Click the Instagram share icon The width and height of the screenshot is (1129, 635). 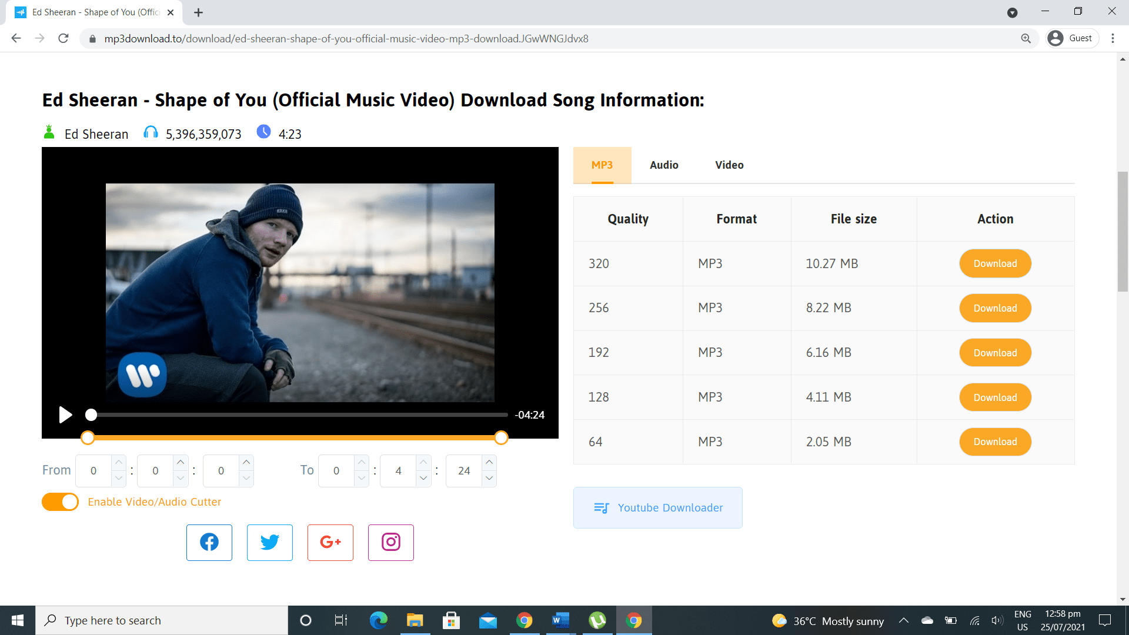point(391,542)
